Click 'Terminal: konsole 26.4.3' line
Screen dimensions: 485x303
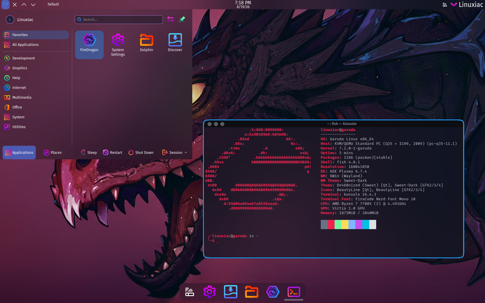pos(348,194)
